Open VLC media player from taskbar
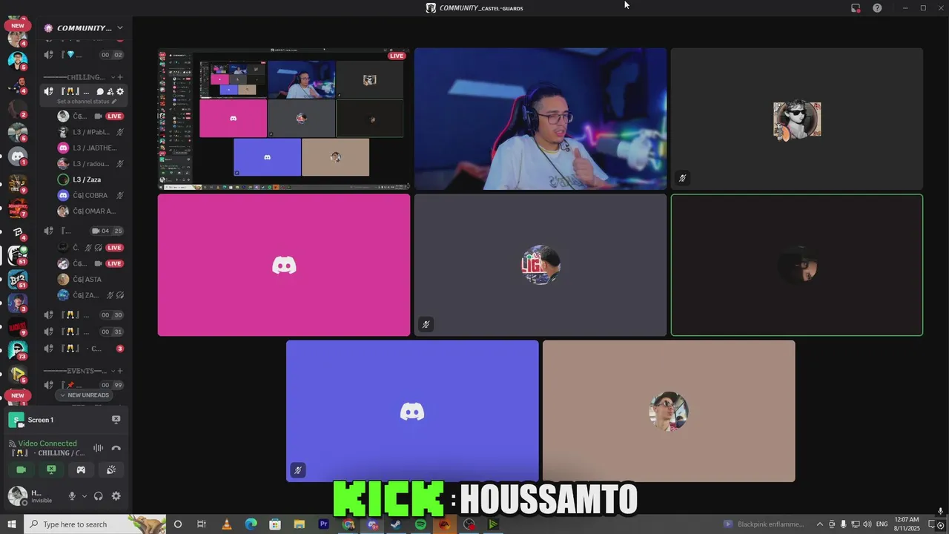Viewport: 949px width, 534px height. click(226, 524)
